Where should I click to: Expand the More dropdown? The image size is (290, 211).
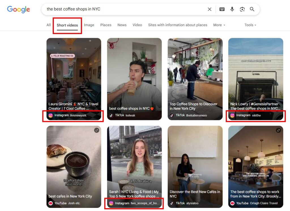tap(219, 25)
